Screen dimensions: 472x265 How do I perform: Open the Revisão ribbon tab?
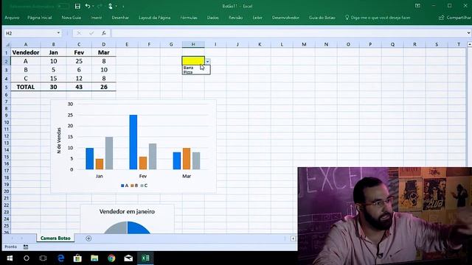[235, 18]
